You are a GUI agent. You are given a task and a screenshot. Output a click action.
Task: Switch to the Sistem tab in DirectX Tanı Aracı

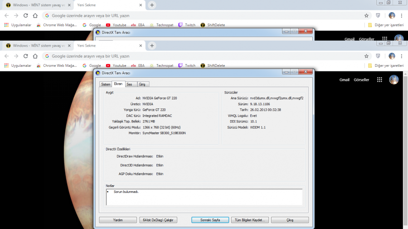(x=106, y=84)
